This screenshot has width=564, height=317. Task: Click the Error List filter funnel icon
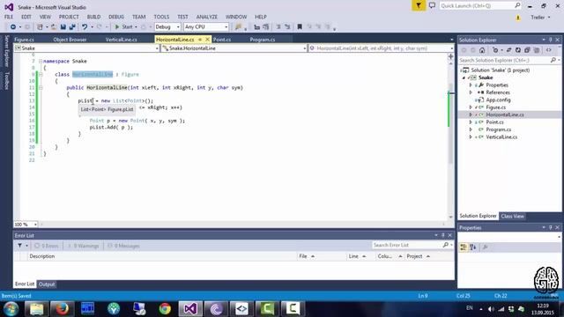19,246
